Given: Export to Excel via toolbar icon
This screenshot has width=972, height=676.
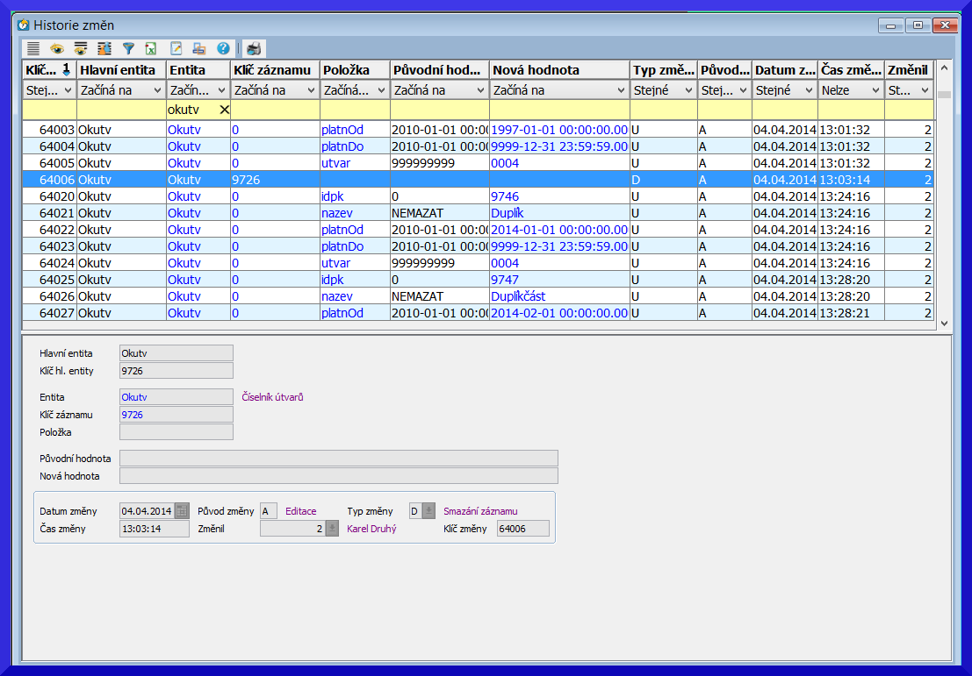Looking at the screenshot, I should click(x=152, y=49).
